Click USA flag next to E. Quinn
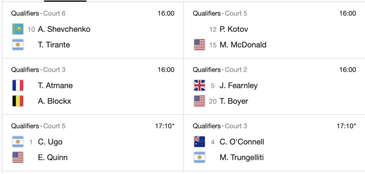Image resolution: width=365 pixels, height=174 pixels. click(18, 157)
